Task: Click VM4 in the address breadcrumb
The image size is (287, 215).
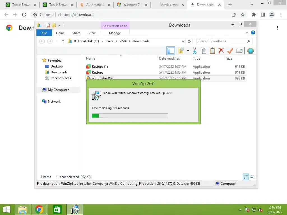Action: coord(123,41)
